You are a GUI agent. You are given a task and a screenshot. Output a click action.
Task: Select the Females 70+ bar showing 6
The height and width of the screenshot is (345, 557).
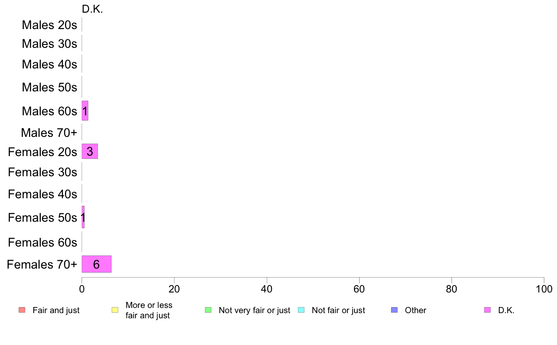click(x=97, y=264)
